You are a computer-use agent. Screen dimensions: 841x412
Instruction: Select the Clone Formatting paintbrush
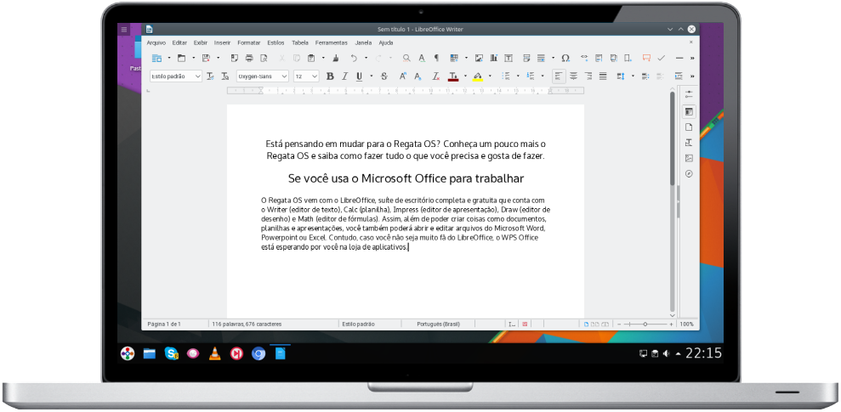336,58
